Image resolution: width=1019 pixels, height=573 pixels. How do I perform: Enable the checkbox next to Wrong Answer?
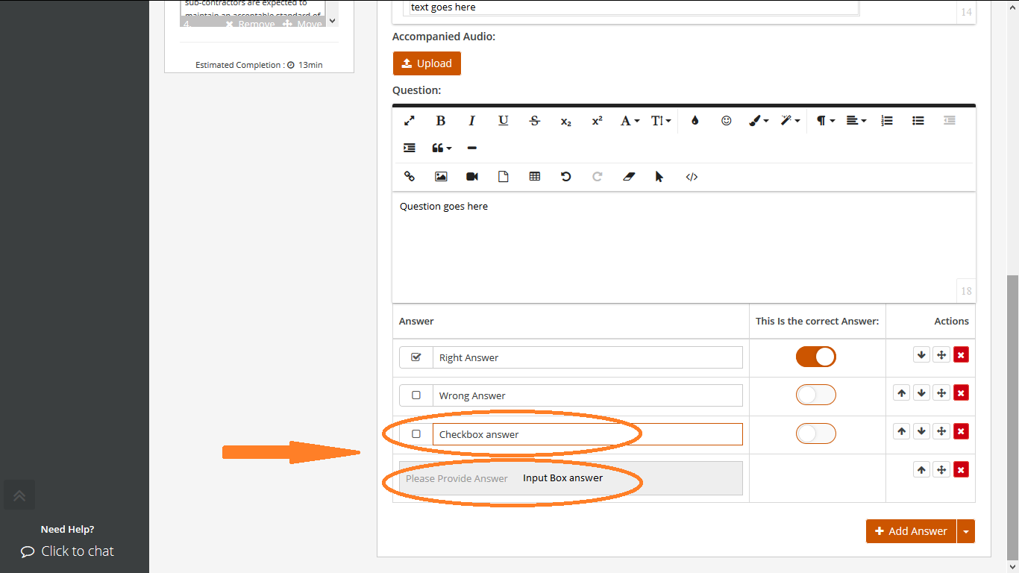(x=416, y=395)
